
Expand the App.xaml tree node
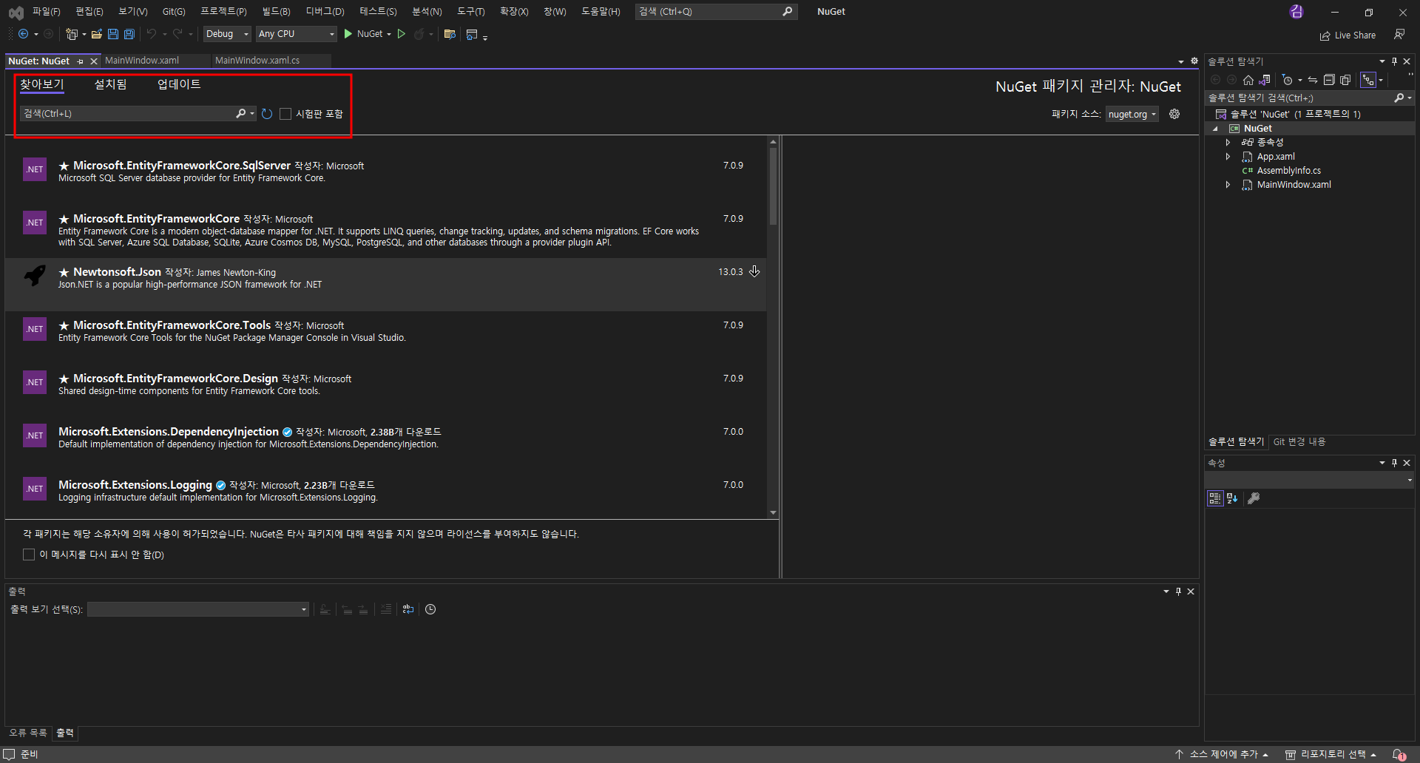1228,157
